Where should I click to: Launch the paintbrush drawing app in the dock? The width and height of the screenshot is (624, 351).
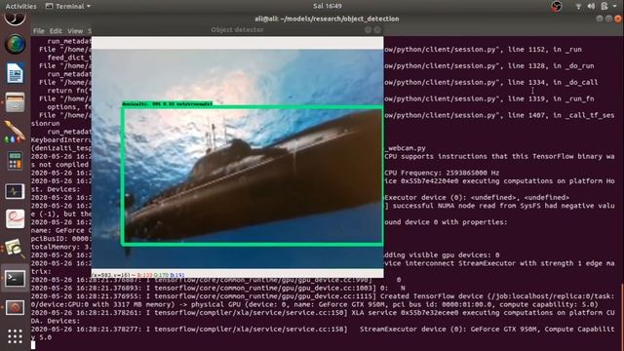(x=16, y=132)
